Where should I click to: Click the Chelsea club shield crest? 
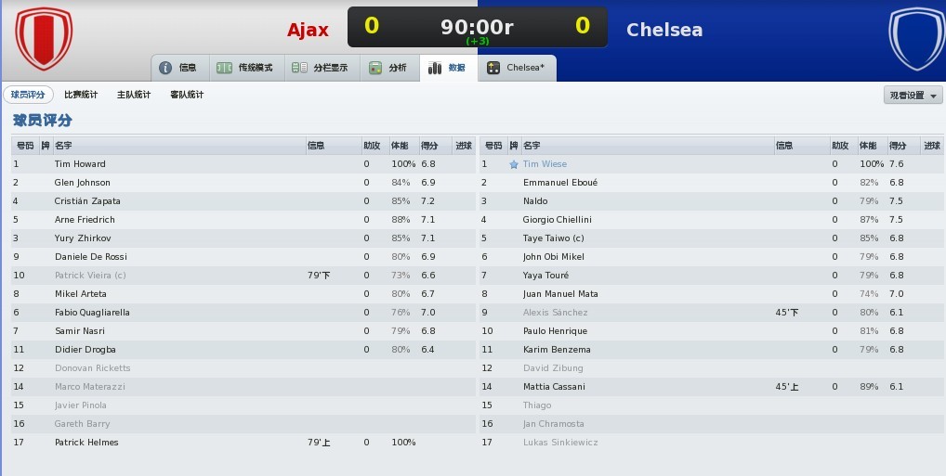click(x=917, y=39)
